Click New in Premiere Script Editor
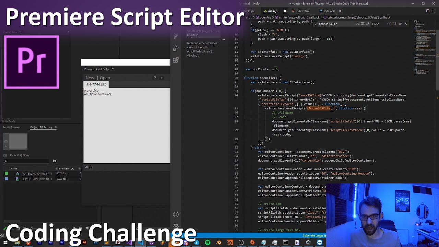The image size is (439, 247). pos(90,78)
